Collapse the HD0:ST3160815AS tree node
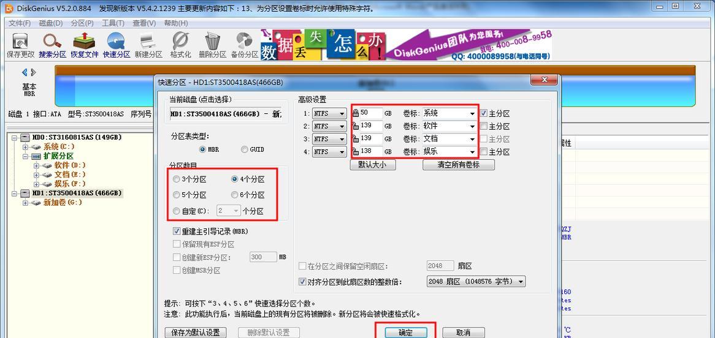The image size is (715, 338). point(14,138)
